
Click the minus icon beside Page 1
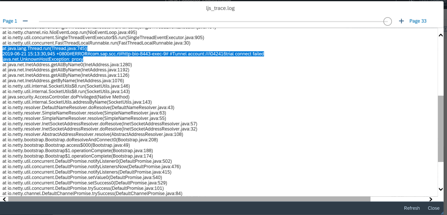click(25, 21)
